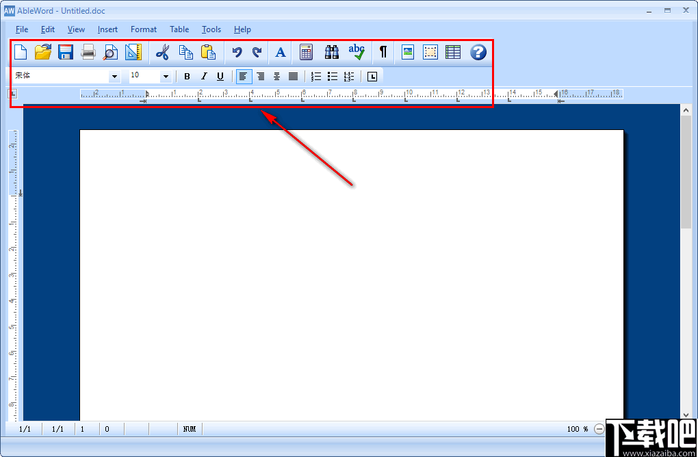Expand the font name dropdown
Screen dimensions: 698x457
[x=114, y=77]
